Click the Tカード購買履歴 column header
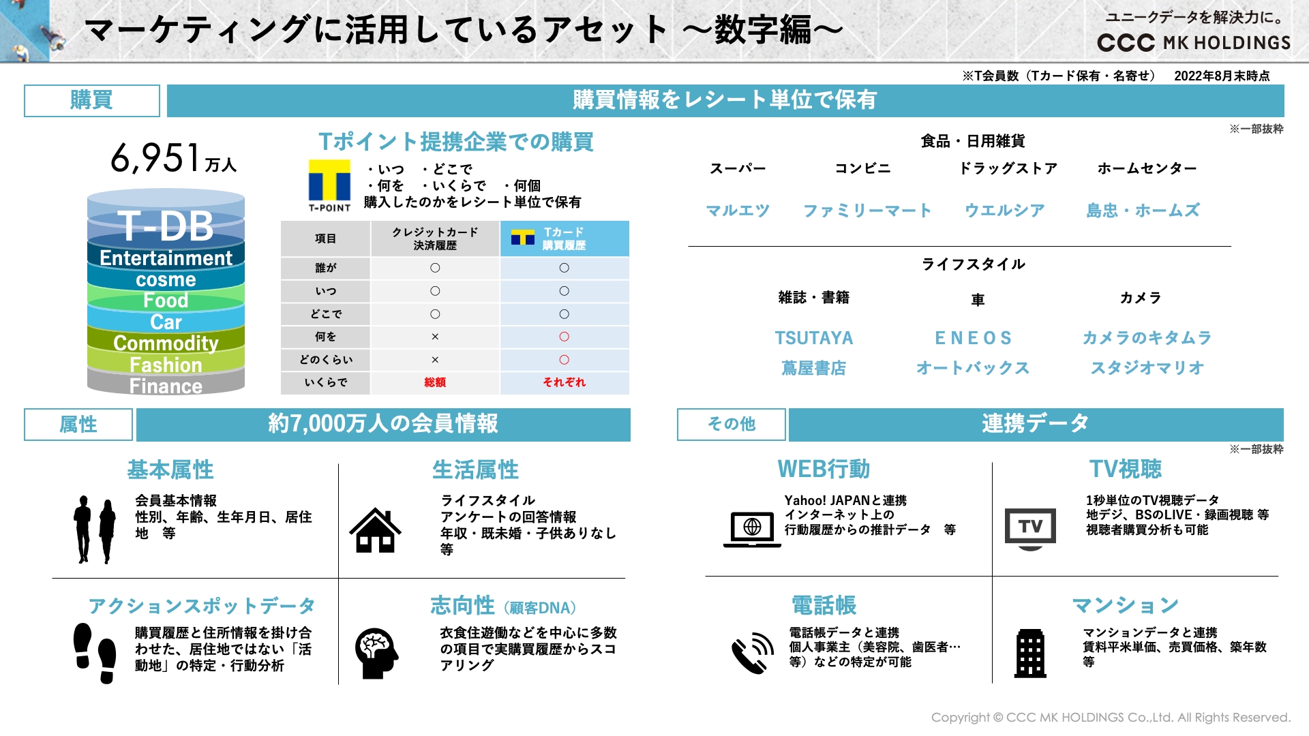 (x=565, y=239)
